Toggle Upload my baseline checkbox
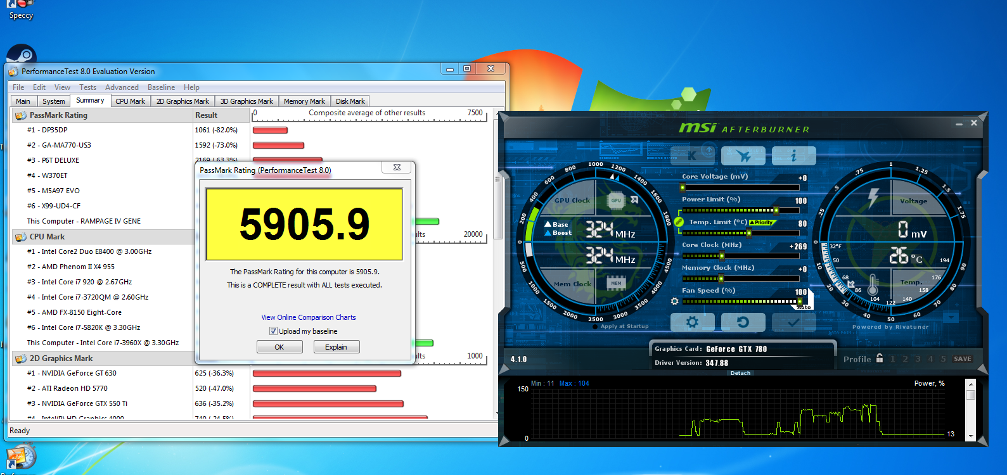Viewport: 1007px width, 475px height. 273,331
